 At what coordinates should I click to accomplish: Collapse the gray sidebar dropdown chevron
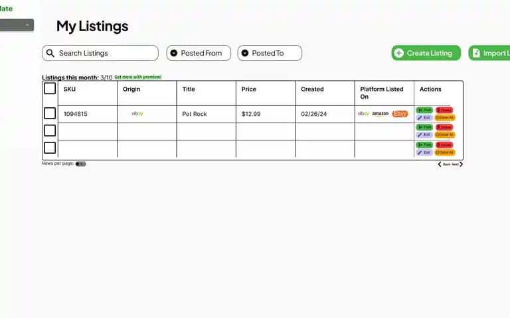coord(27,25)
